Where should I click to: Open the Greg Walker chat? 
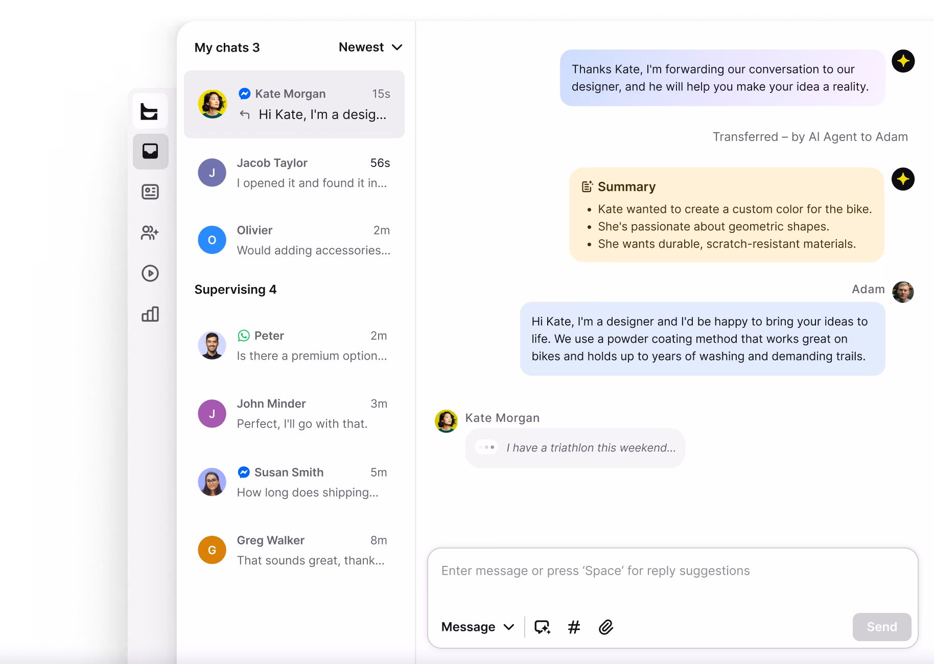point(294,550)
